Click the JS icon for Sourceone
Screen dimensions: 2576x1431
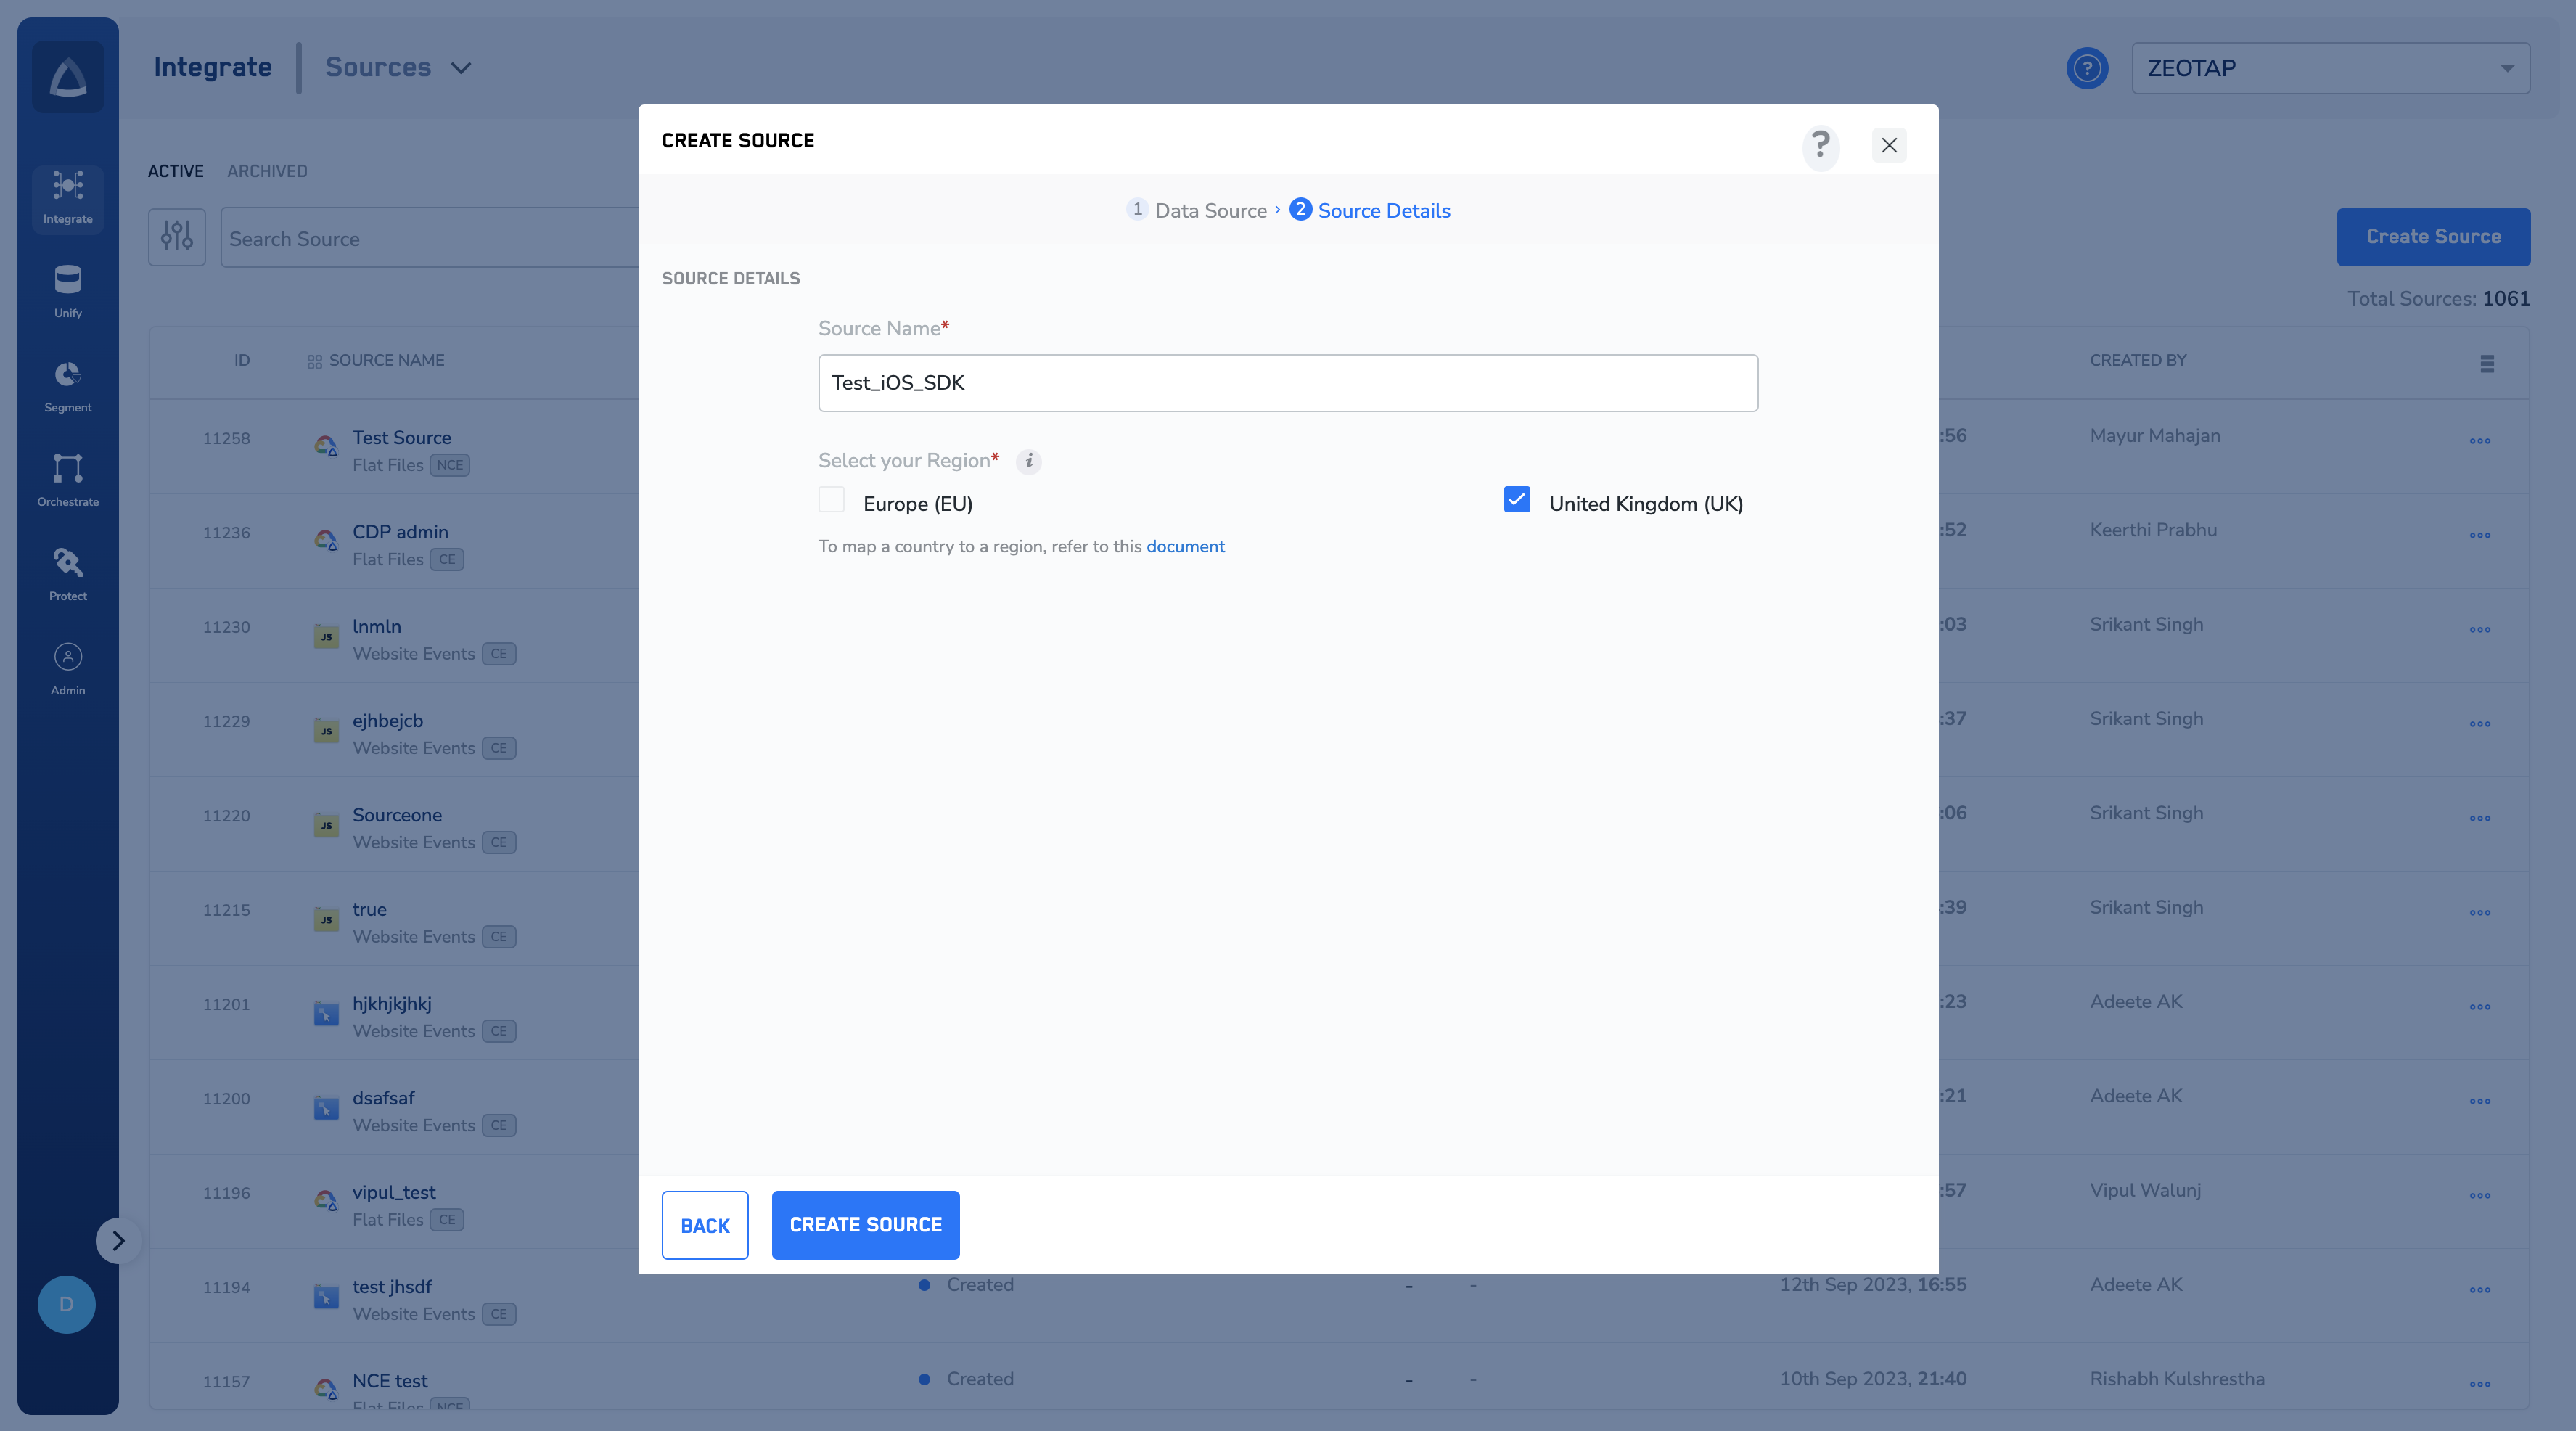coord(326,825)
